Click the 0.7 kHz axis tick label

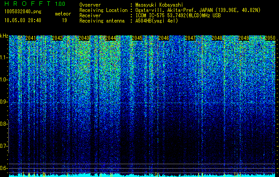[4, 146]
